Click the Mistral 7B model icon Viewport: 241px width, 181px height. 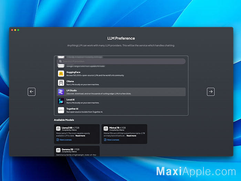tap(106, 128)
